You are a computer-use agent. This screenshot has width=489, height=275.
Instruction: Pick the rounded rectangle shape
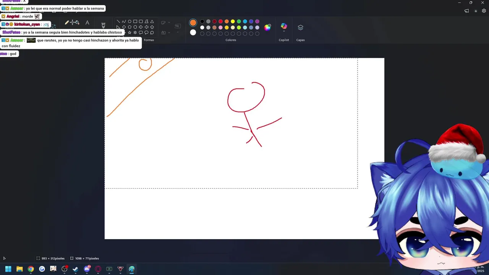(x=141, y=21)
